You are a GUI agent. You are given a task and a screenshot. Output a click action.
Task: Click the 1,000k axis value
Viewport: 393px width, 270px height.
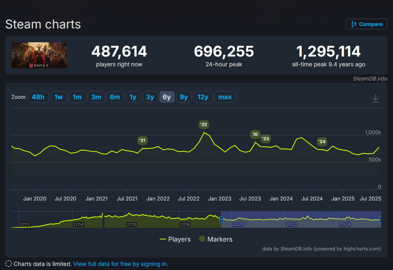pos(373,133)
